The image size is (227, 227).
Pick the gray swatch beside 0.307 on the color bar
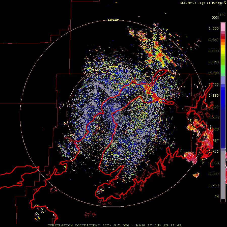[223, 175]
